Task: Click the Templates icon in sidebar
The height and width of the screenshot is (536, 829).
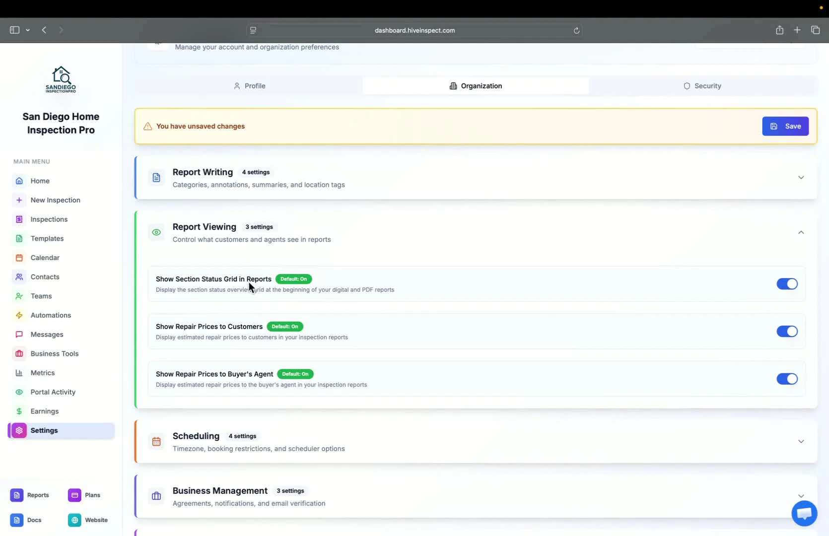Action: (19, 238)
